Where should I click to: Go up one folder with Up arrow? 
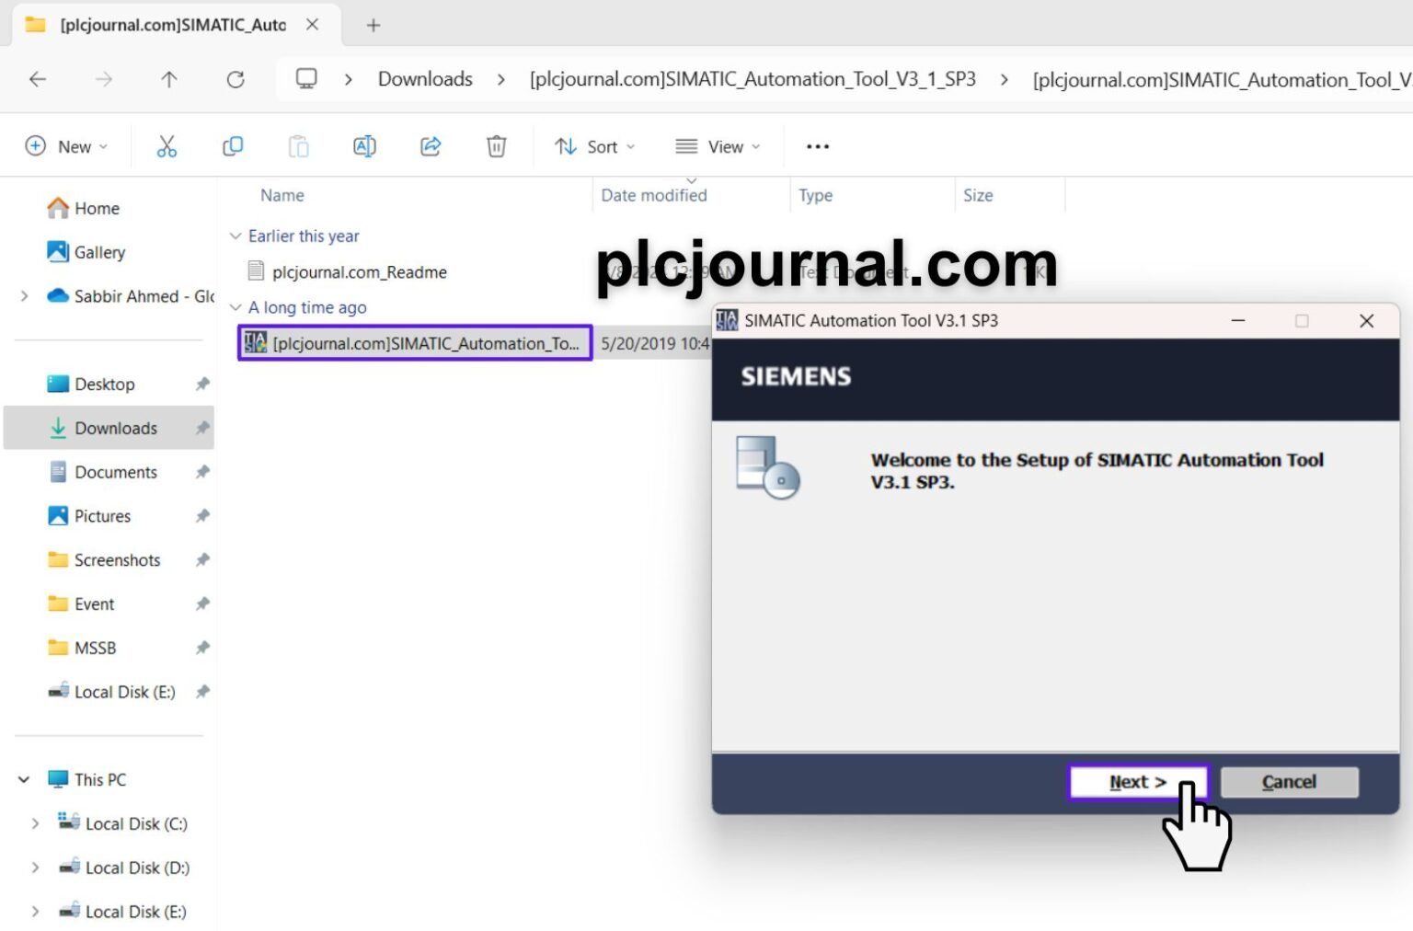point(169,80)
